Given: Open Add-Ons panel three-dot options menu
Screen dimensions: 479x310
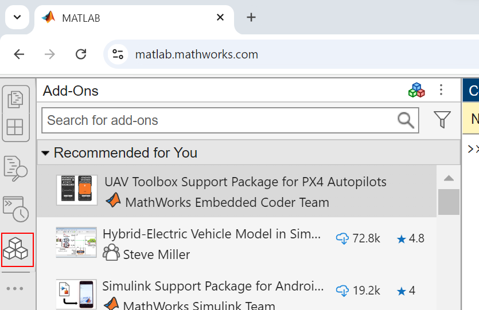Looking at the screenshot, I should pos(441,90).
